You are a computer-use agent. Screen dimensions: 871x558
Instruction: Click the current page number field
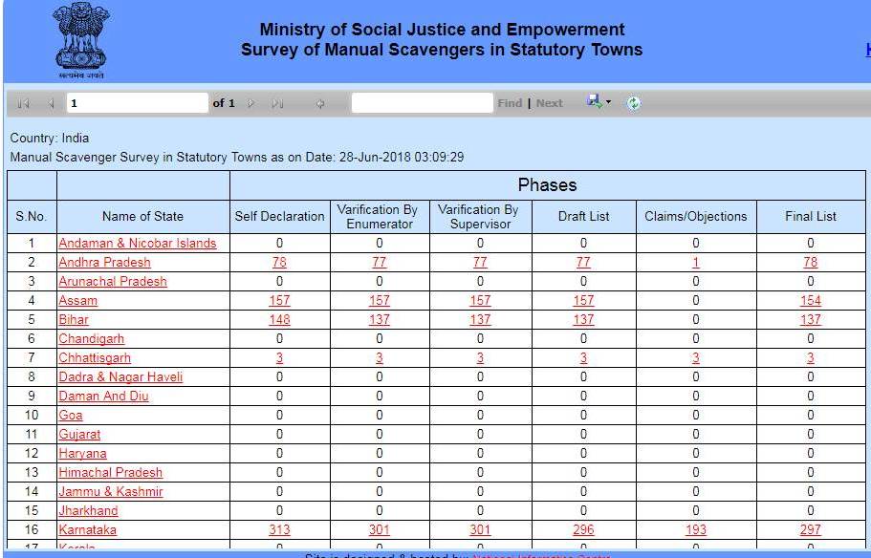pos(138,103)
